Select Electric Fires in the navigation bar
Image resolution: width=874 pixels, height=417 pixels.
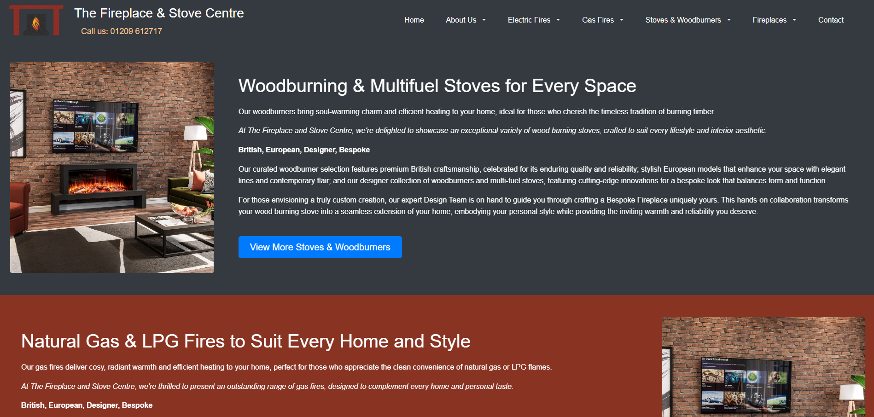click(529, 20)
